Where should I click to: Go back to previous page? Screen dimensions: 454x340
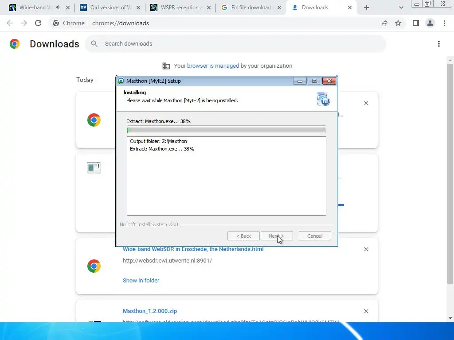tap(10, 23)
